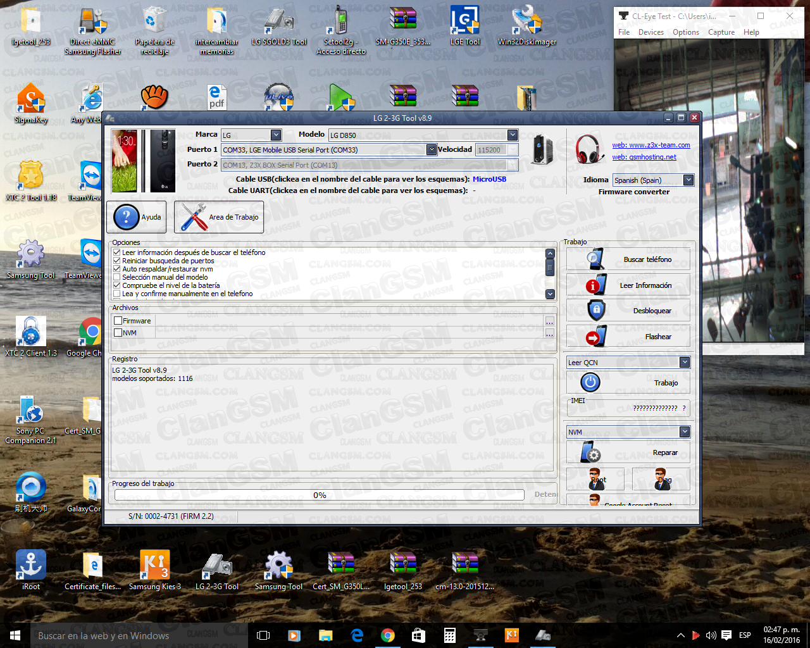Open the LGE Tool desktop shortcut
Viewport: 810px width, 648px height.
[x=465, y=27]
